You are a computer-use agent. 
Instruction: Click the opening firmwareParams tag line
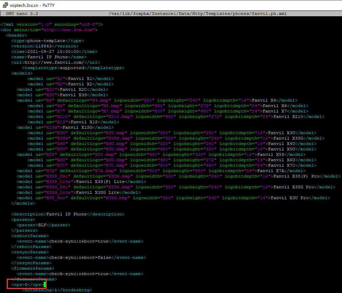pyautogui.click(x=33, y=269)
